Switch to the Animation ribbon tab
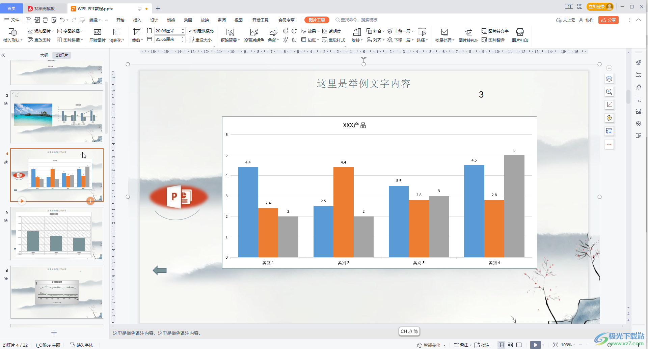 point(188,20)
